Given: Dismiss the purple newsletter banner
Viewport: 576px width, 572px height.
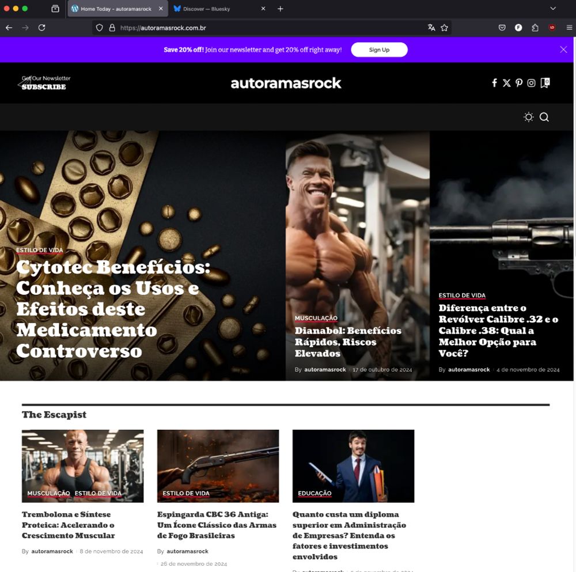Looking at the screenshot, I should click(x=563, y=50).
